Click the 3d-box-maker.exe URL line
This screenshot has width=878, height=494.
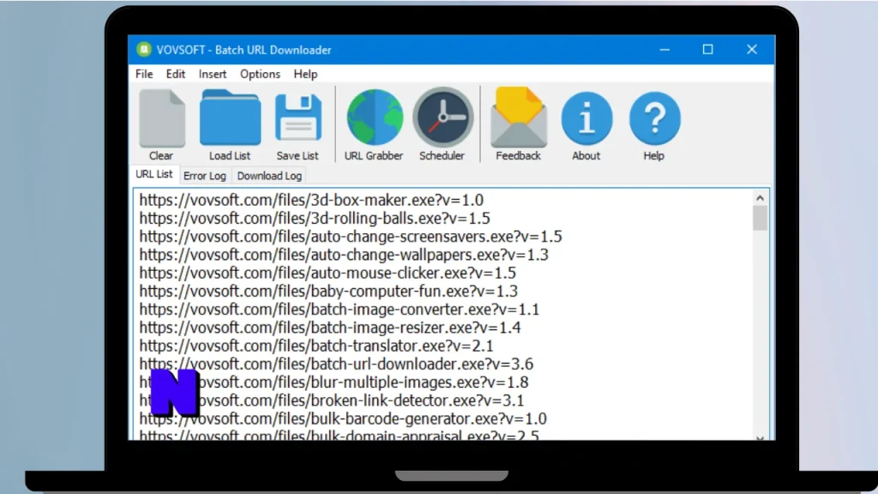coord(311,200)
